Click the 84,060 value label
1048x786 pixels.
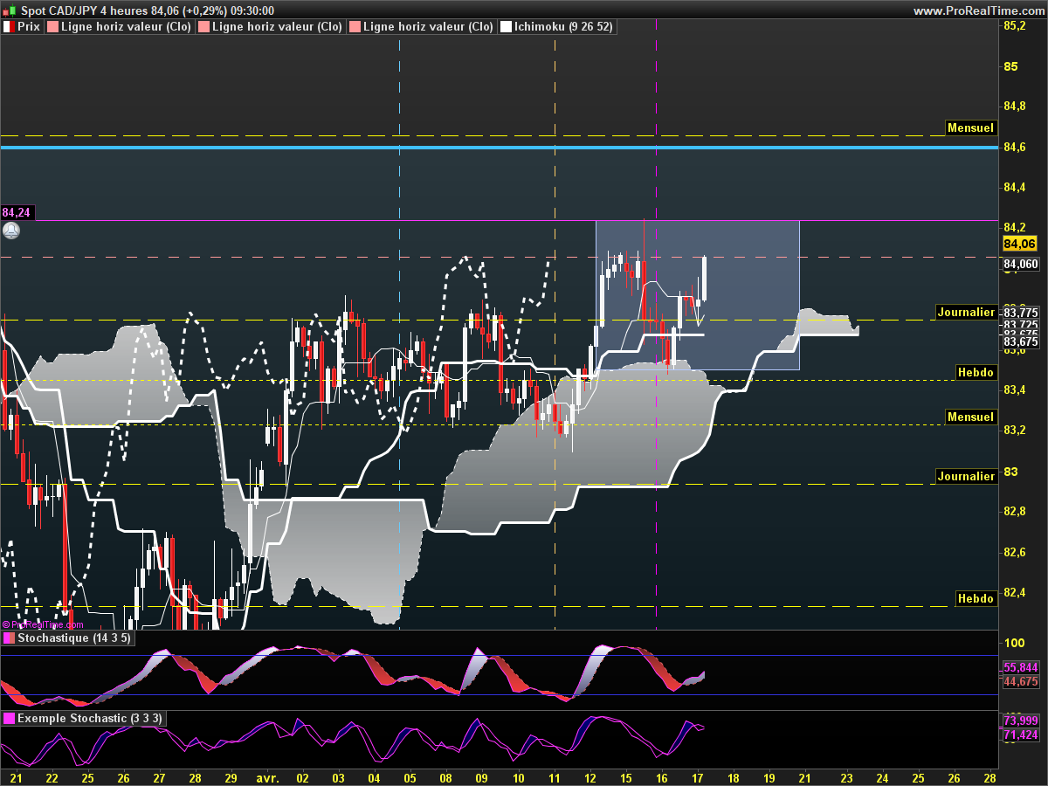[x=1021, y=264]
